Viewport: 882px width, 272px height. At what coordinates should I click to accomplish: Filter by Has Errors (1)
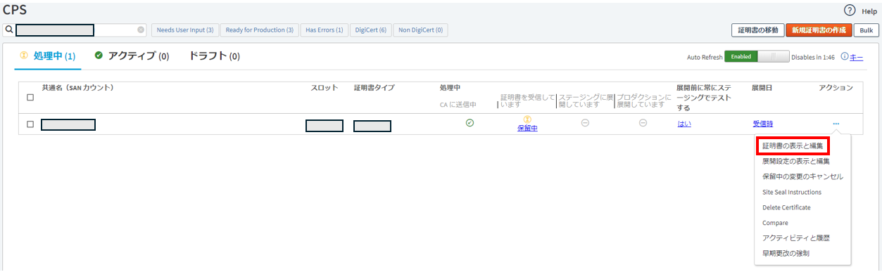pyautogui.click(x=325, y=30)
